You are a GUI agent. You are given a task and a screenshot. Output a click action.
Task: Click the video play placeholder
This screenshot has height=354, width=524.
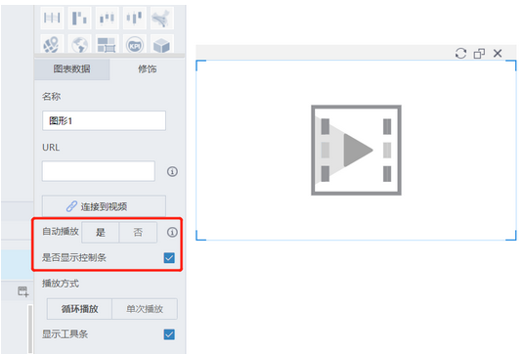[356, 150]
